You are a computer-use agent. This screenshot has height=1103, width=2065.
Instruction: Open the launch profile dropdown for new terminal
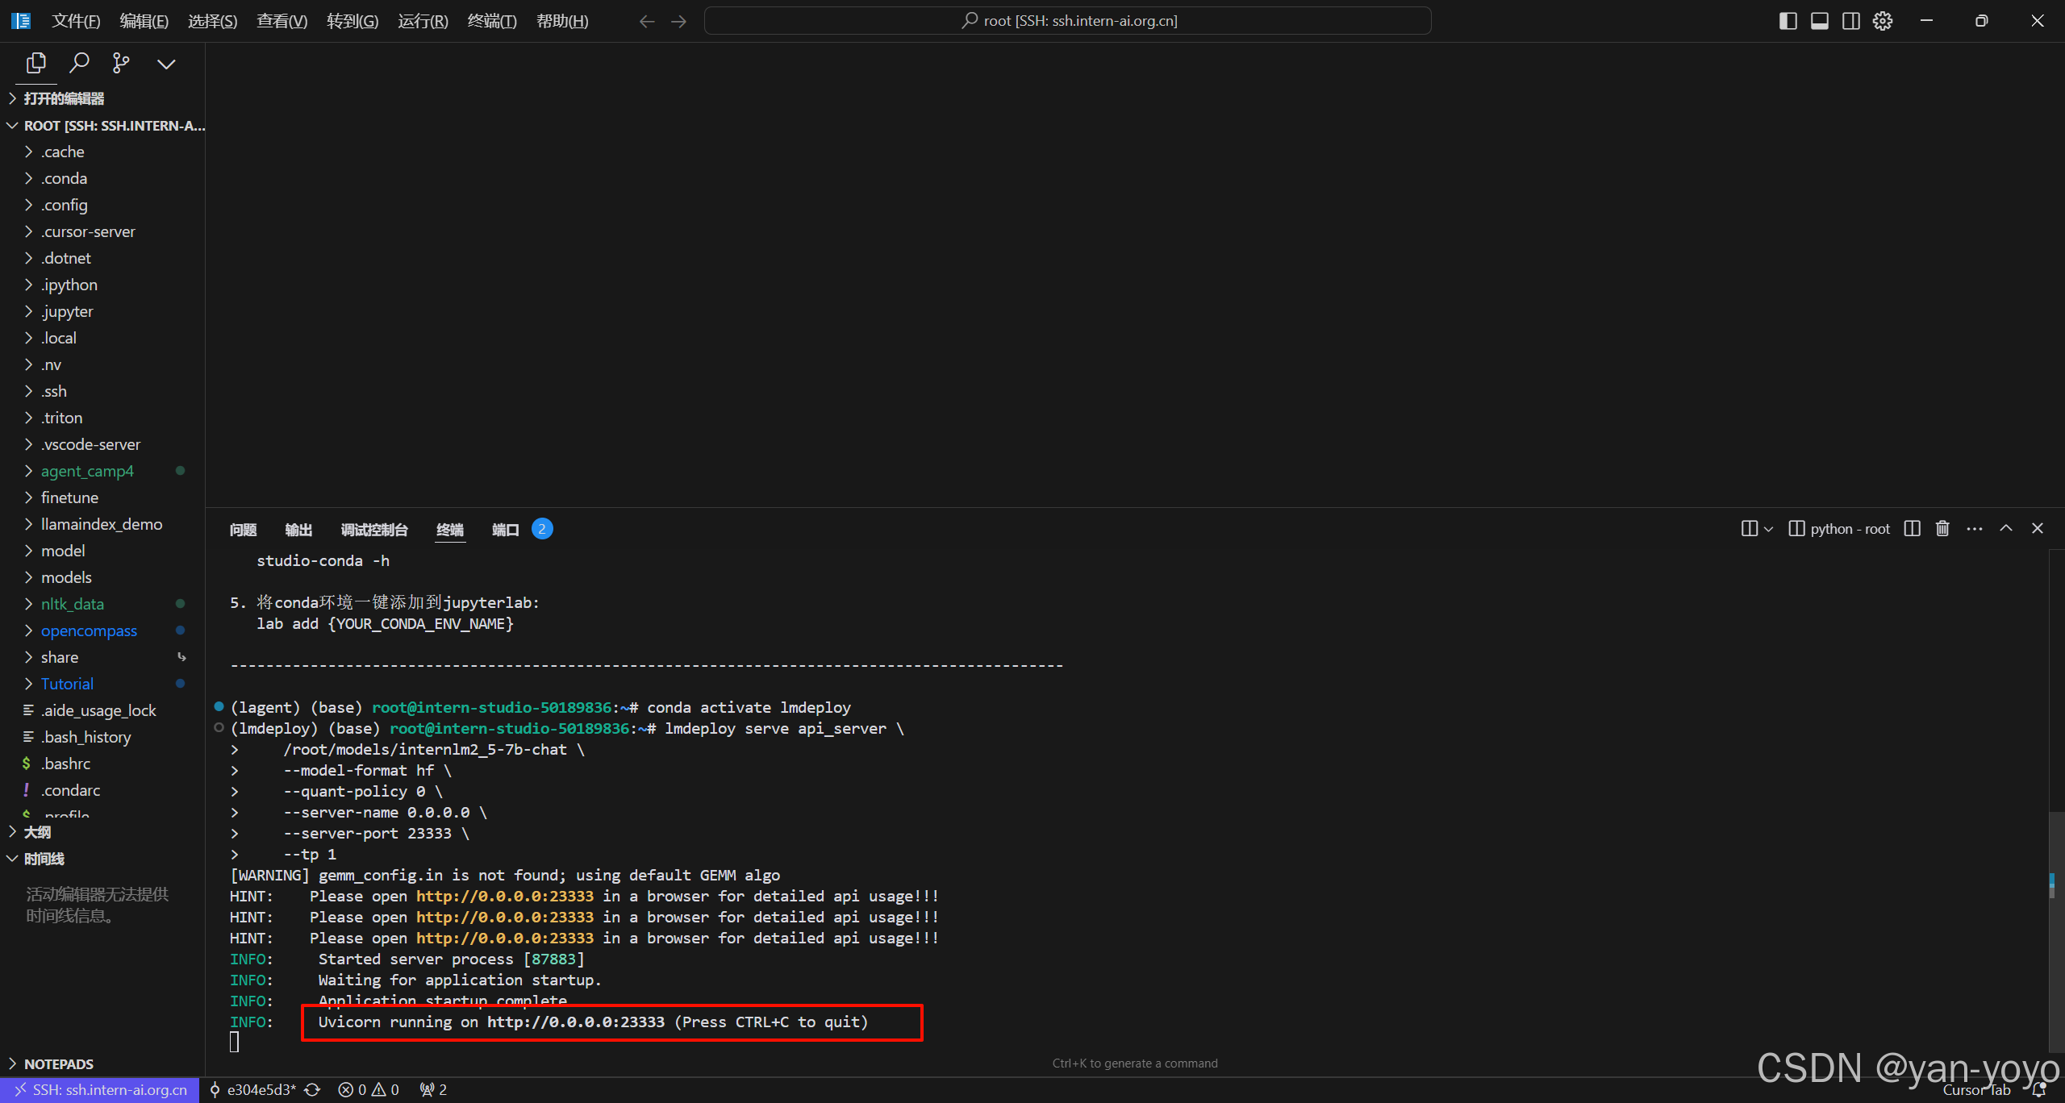(x=1768, y=528)
